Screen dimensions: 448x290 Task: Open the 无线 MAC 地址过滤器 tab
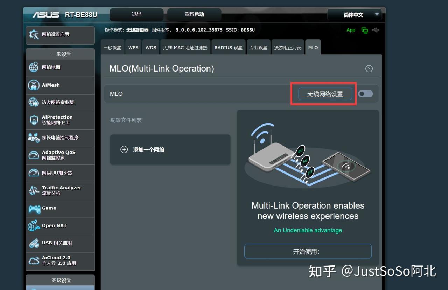tap(185, 48)
